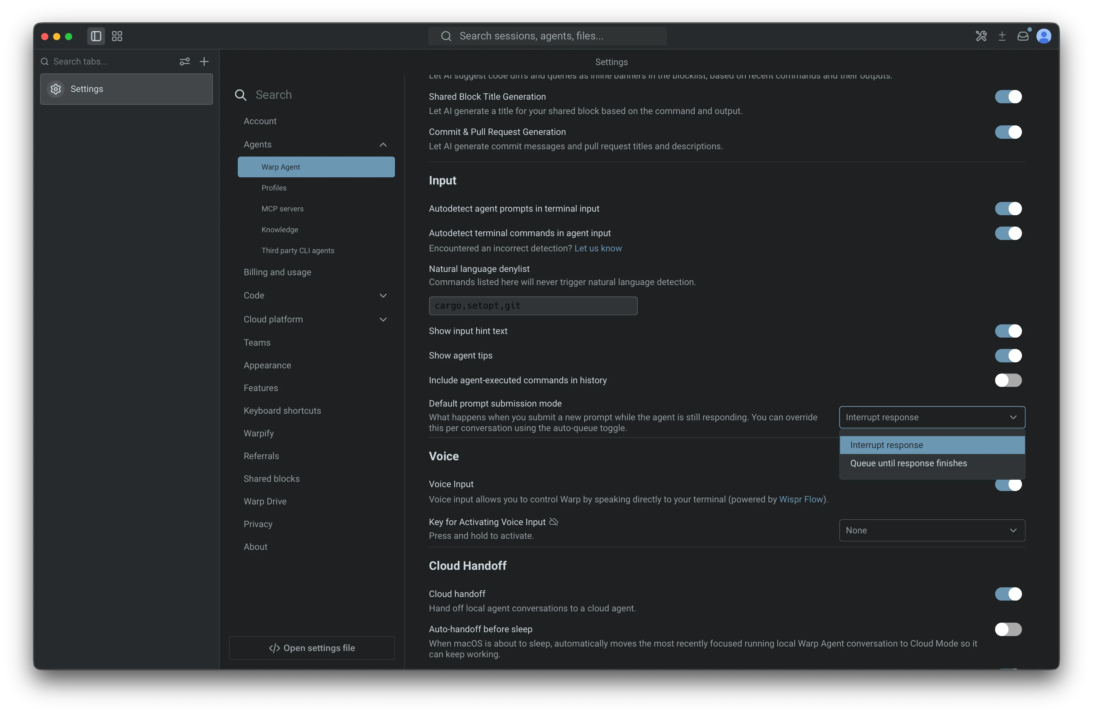The width and height of the screenshot is (1093, 714).
Task: Toggle the Cloud handoff switch
Action: [x=1008, y=594]
